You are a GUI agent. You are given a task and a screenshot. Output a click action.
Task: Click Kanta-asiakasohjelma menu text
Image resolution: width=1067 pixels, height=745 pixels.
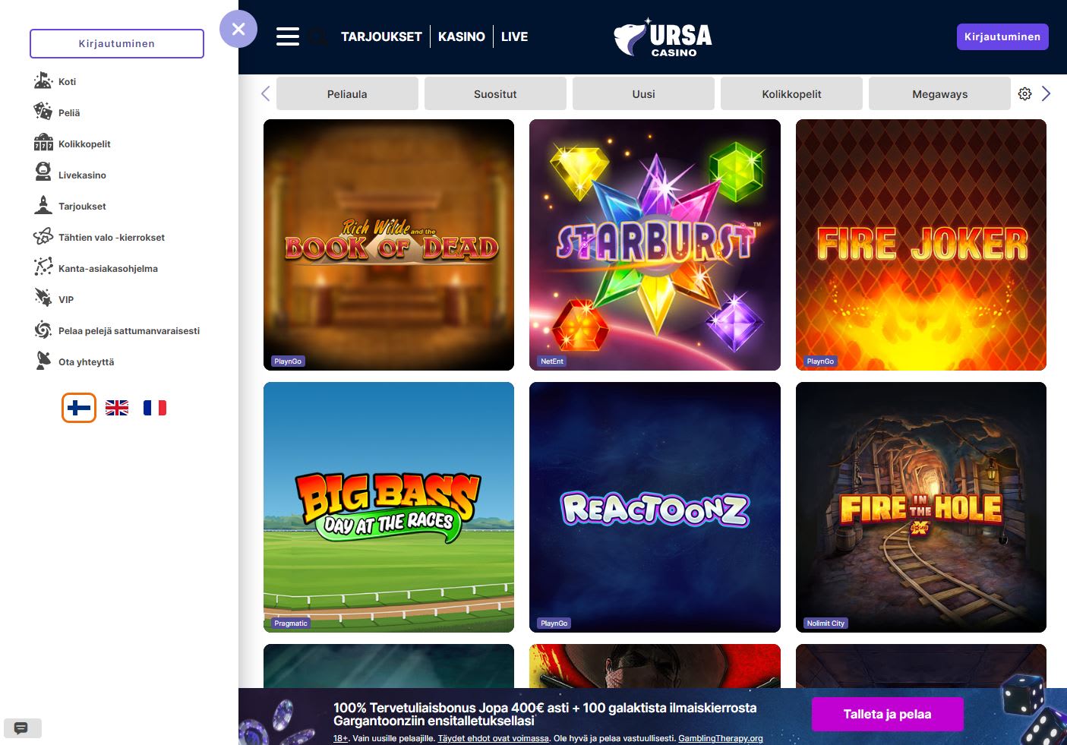point(108,268)
